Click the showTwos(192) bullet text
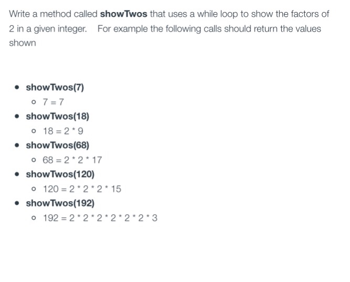 60,203
